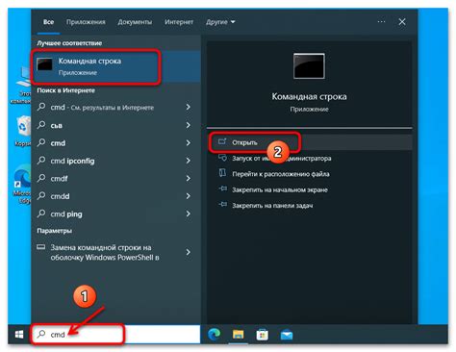Open the Mail app taskbar icon

[x=287, y=335]
